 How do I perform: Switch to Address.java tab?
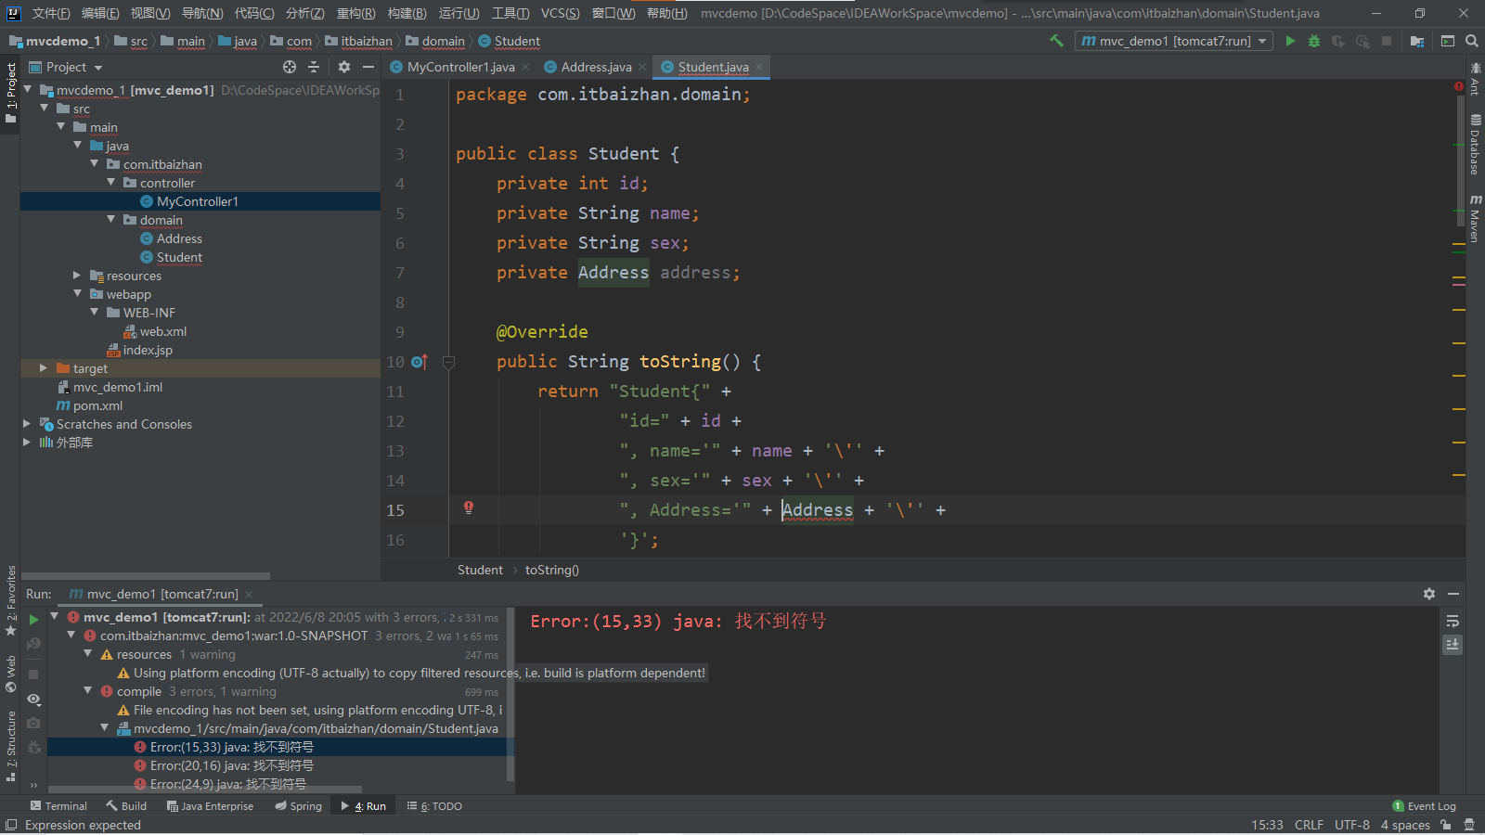pos(596,67)
